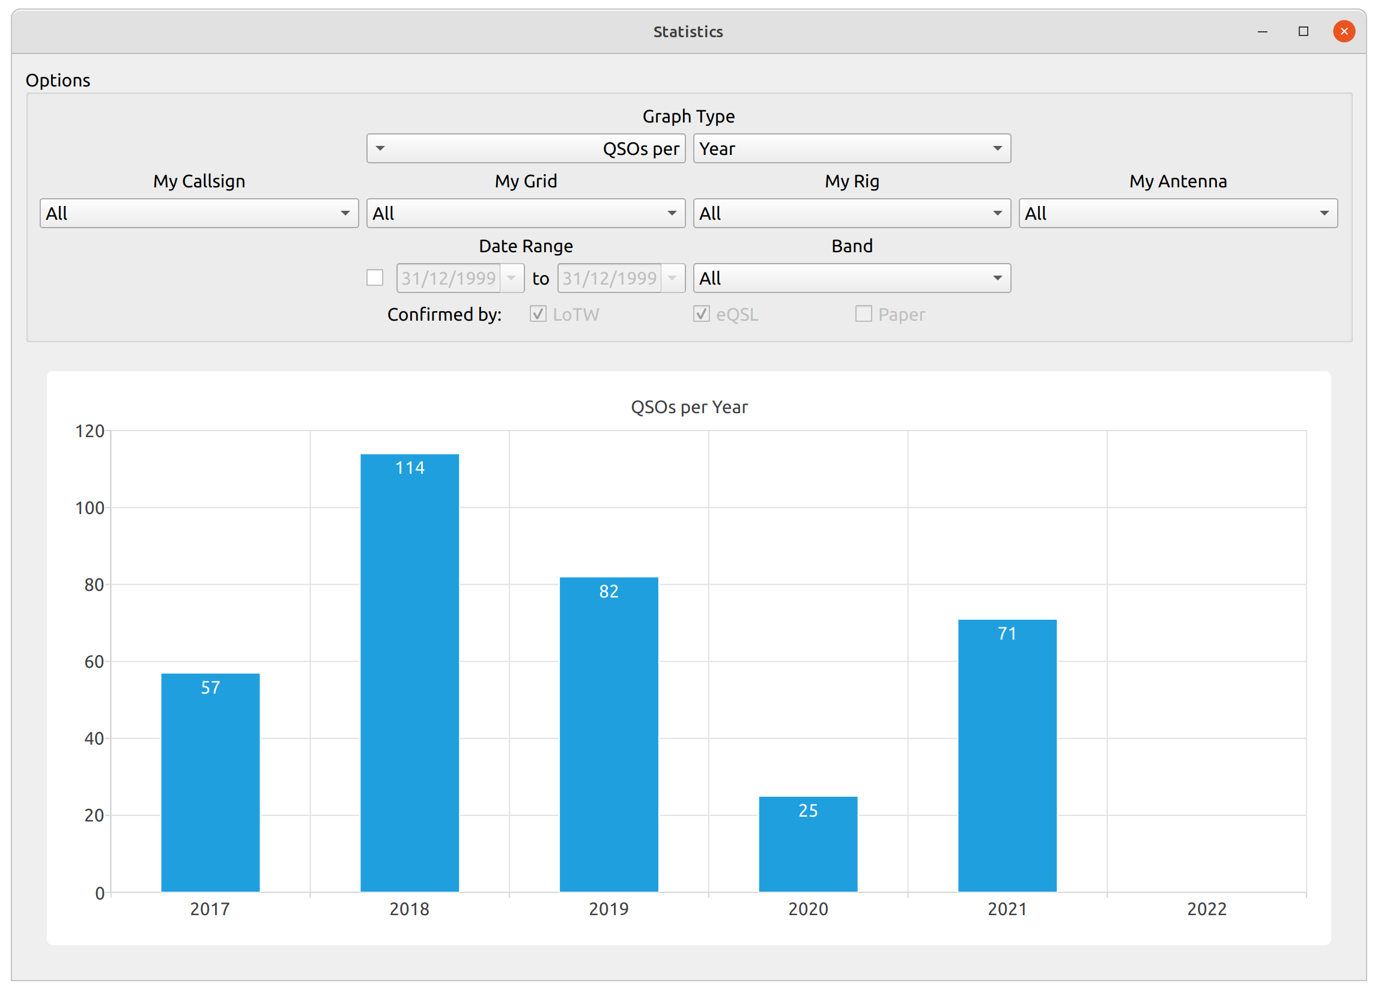Open the QSOs per graph type dropdown
The image size is (1378, 992).
526,148
